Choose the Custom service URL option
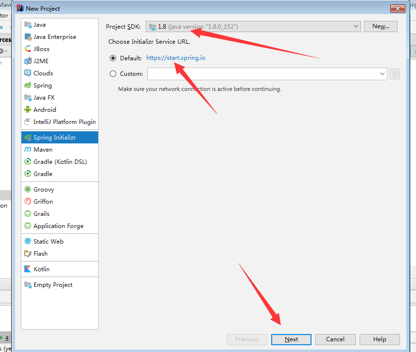The height and width of the screenshot is (352, 416). (x=112, y=73)
